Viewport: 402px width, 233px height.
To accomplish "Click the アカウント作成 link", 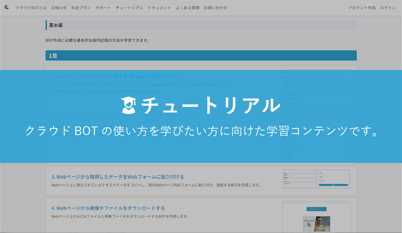I will coord(362,8).
